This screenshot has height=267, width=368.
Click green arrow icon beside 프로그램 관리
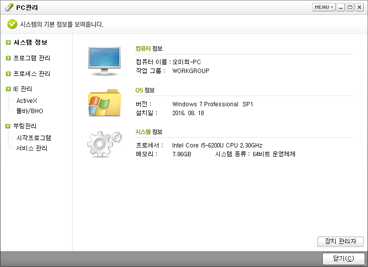(x=8, y=58)
